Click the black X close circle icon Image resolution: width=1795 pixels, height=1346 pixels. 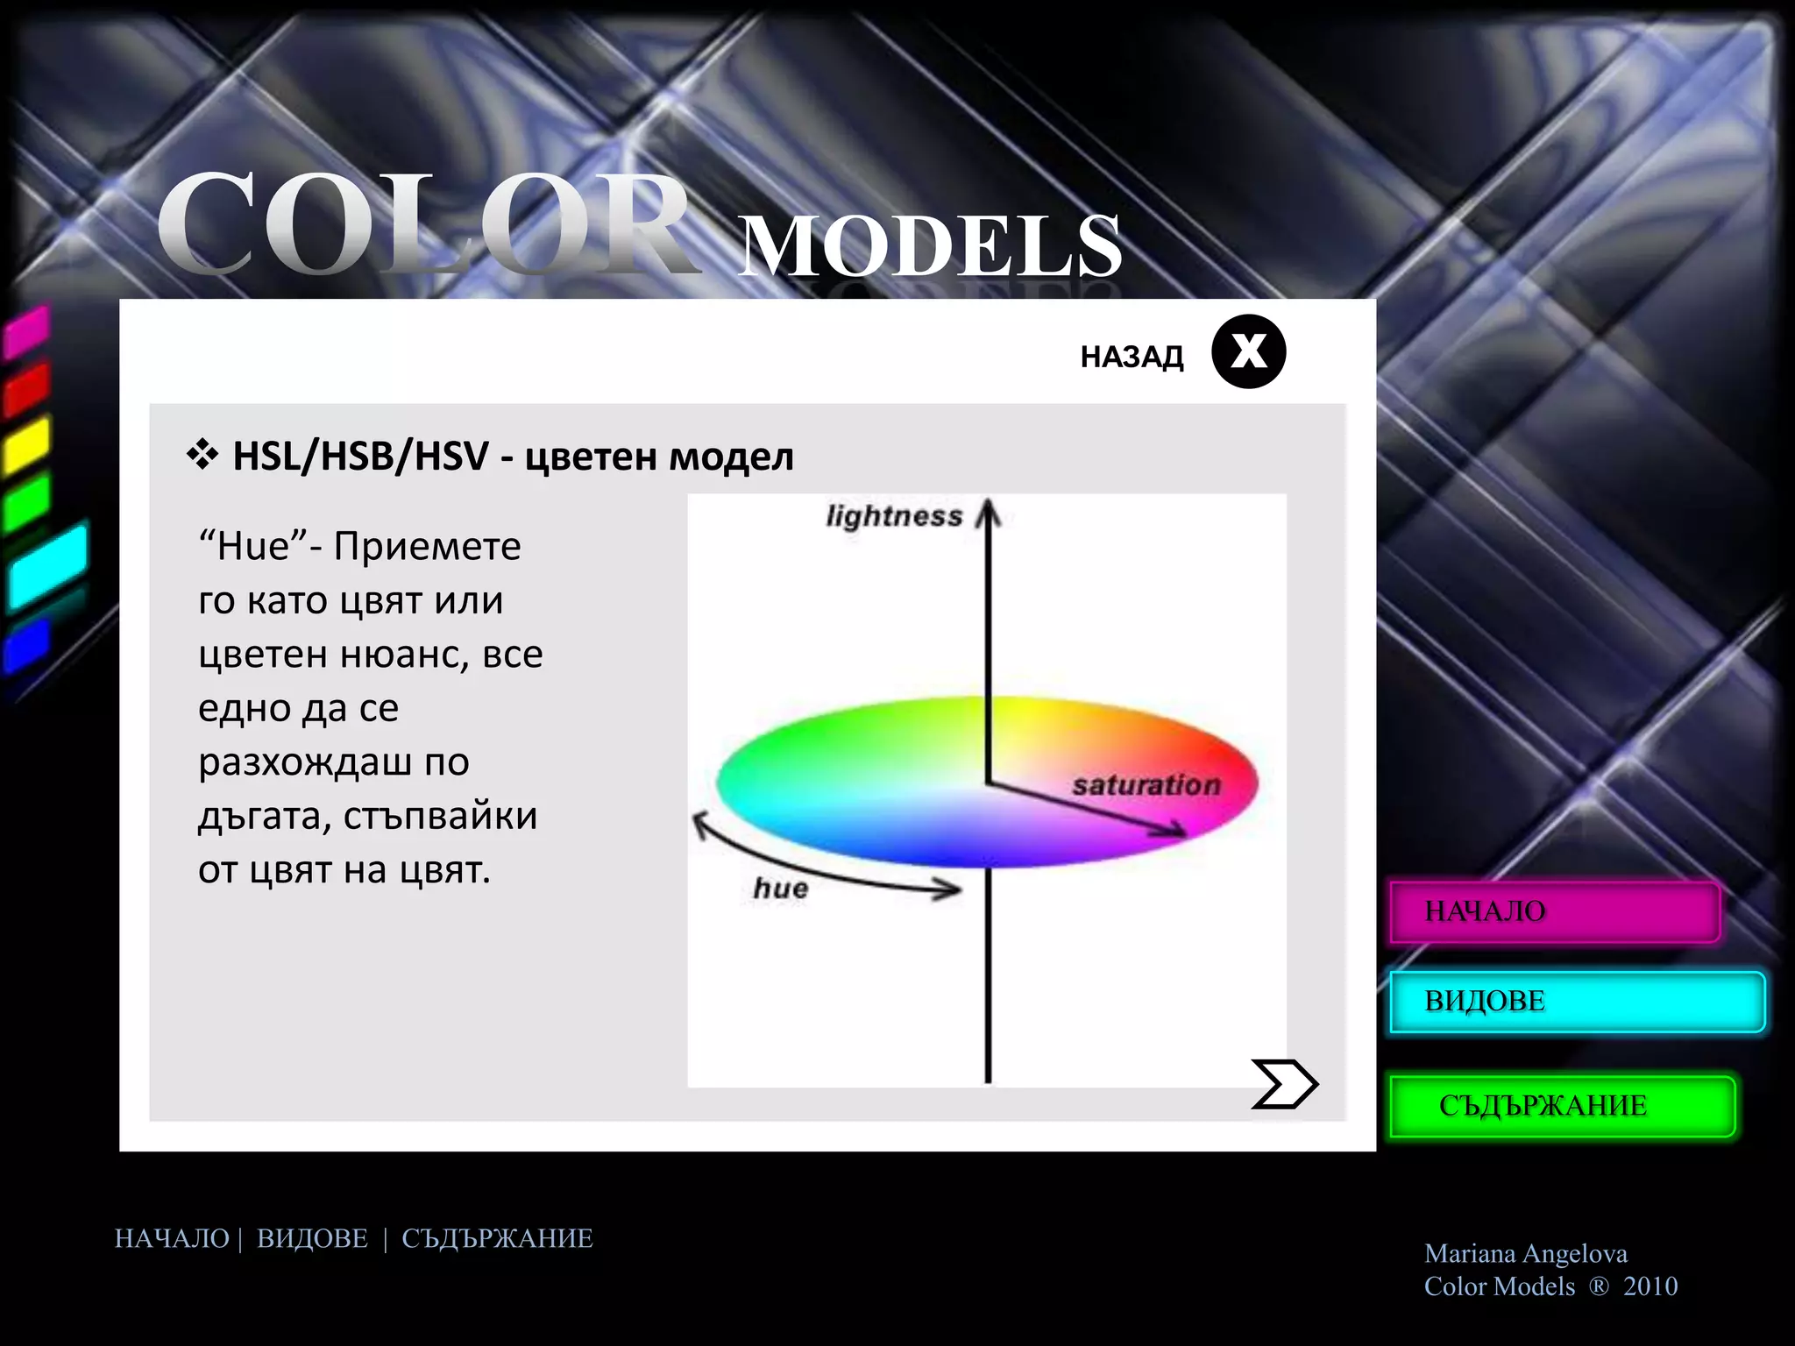1248,352
